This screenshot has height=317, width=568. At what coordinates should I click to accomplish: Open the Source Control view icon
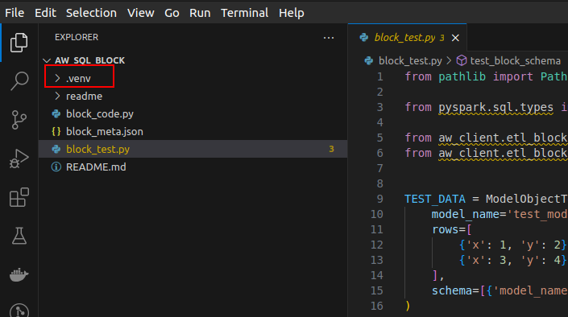tap(19, 120)
